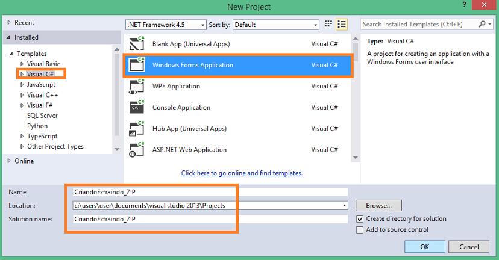This screenshot has width=499, height=260.
Task: Open the search options dropdown arrow
Action: tap(489, 24)
